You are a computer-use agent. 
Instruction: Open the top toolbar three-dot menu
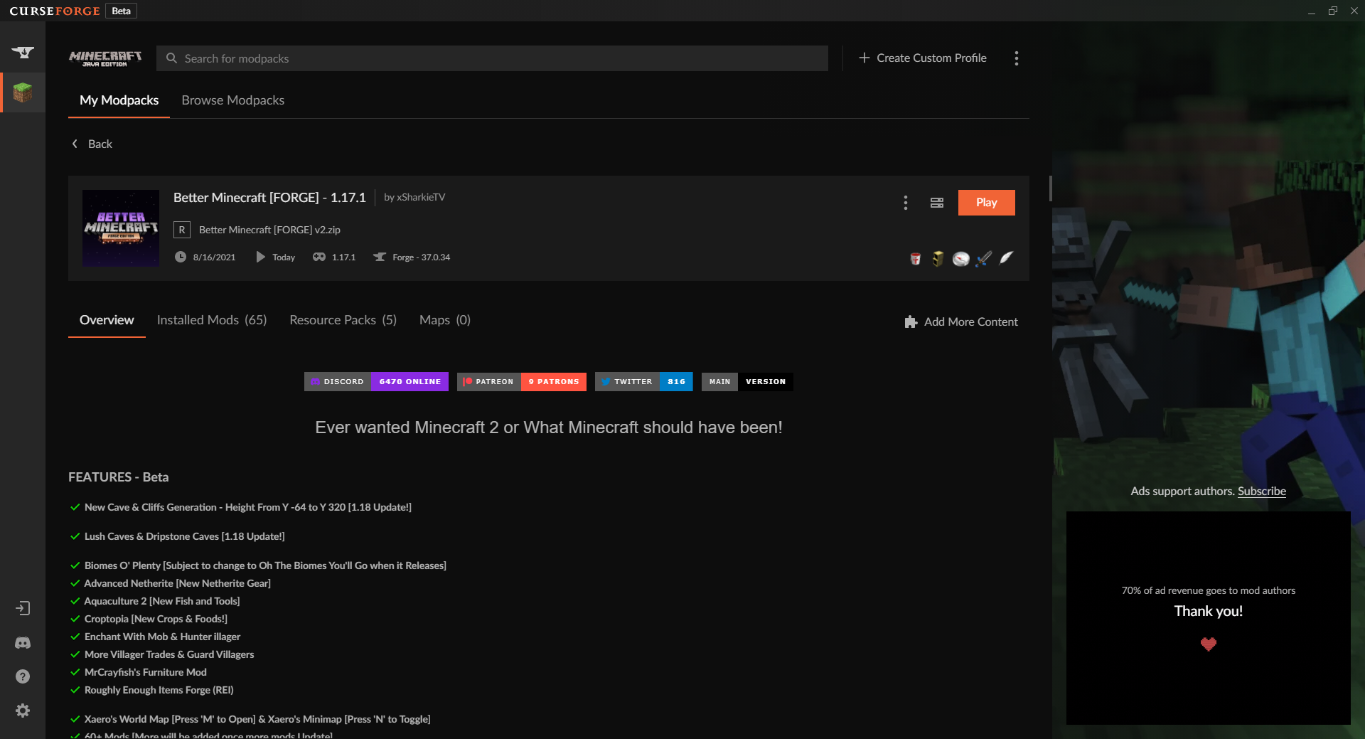(x=1017, y=58)
